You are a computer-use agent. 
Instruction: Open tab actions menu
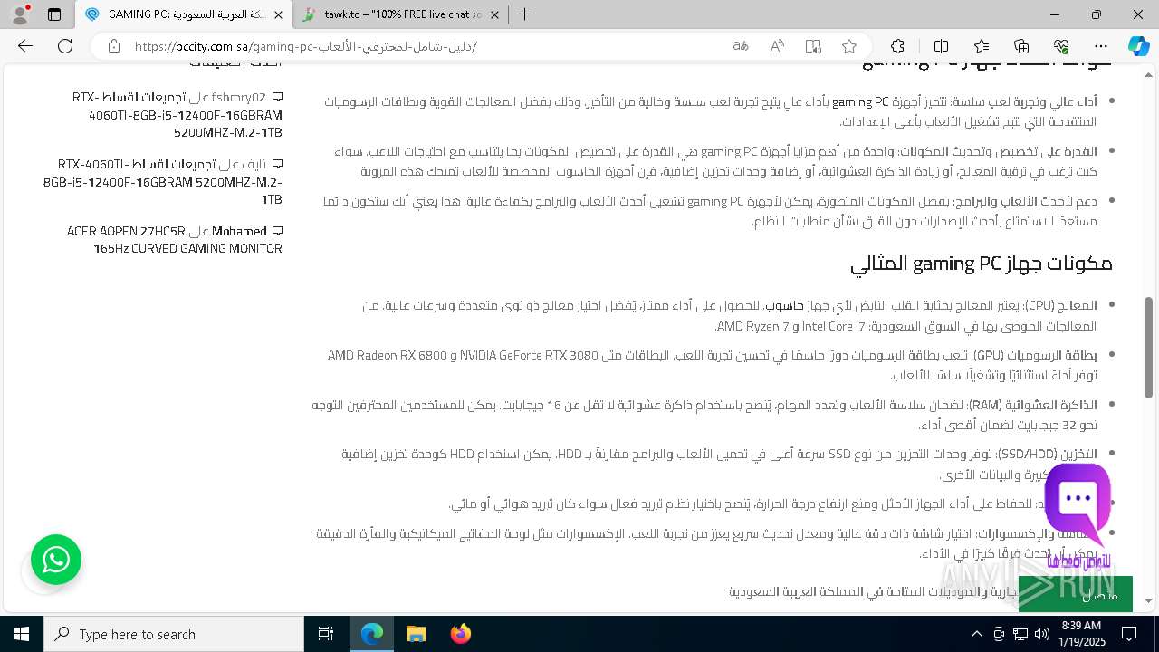54,14
